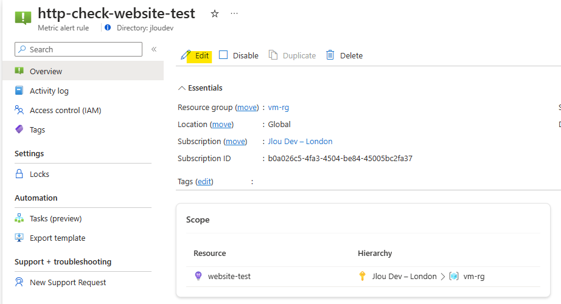Click the Resource column header
Image resolution: width=561 pixels, height=304 pixels.
(210, 253)
